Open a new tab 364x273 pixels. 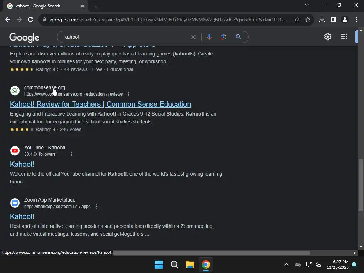click(x=96, y=6)
